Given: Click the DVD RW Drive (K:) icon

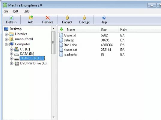Looking at the screenshot, I should click(x=17, y=63).
